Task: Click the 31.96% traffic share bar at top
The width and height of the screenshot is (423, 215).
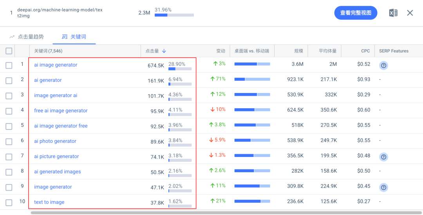Action: pyautogui.click(x=174, y=15)
